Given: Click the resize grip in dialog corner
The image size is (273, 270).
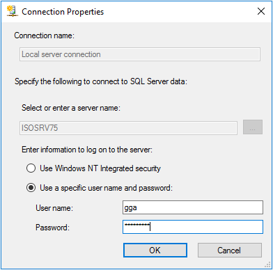Looking at the screenshot, I should 267,264.
